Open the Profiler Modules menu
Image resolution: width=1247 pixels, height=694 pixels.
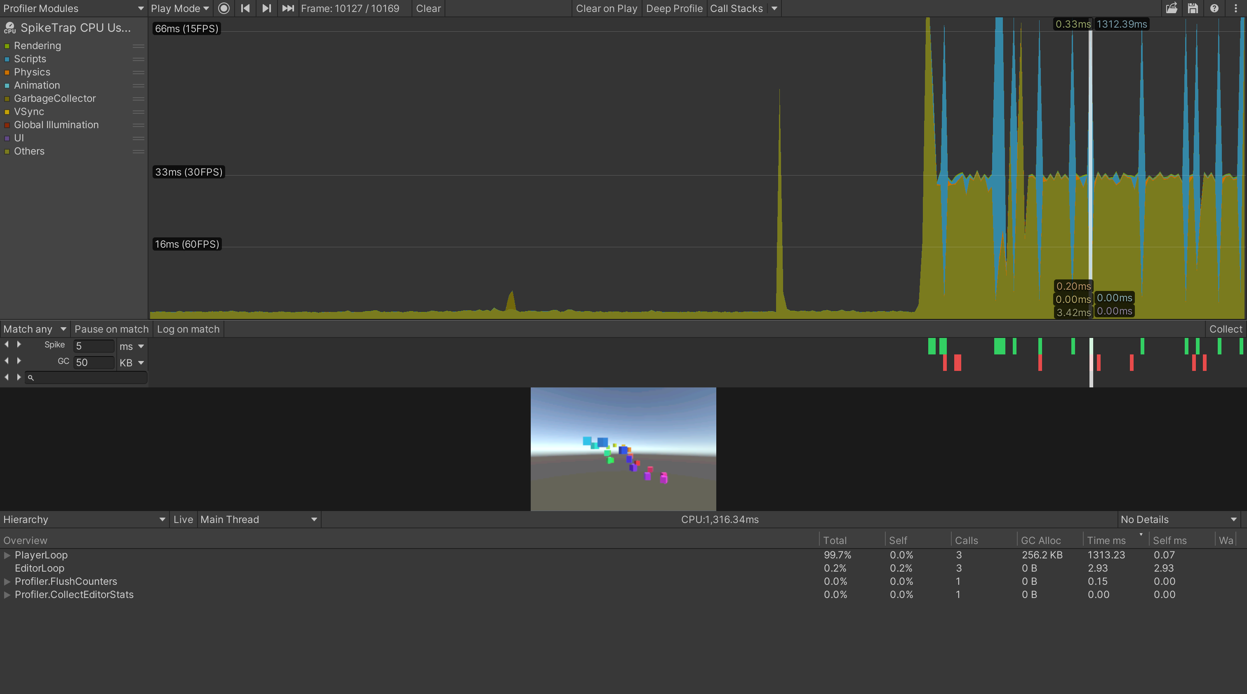pyautogui.click(x=73, y=8)
